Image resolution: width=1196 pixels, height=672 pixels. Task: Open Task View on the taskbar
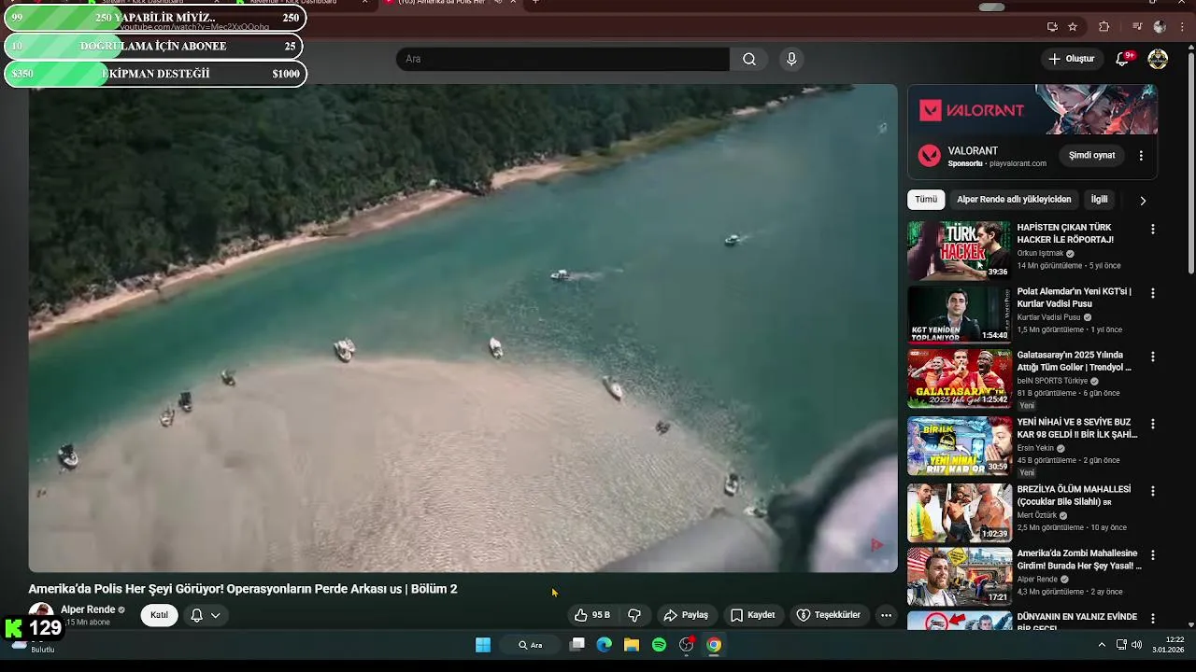pyautogui.click(x=577, y=645)
